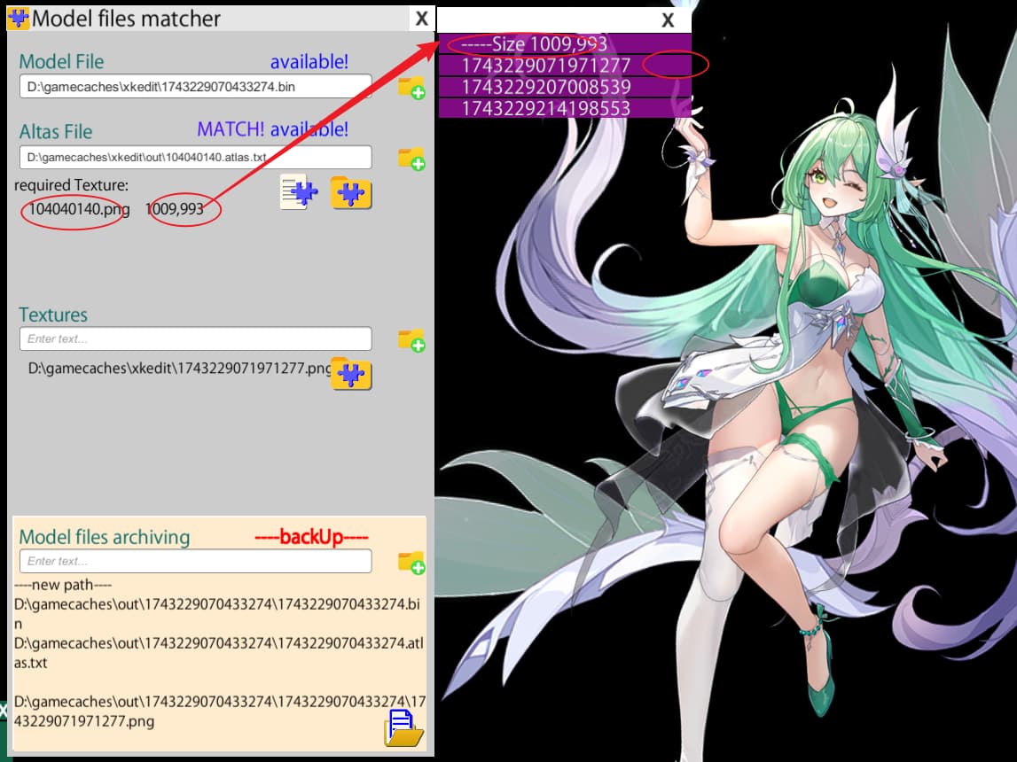This screenshot has width=1017, height=762.
Task: Click the archived 1743229071971277.png path entry
Action: coord(220,711)
